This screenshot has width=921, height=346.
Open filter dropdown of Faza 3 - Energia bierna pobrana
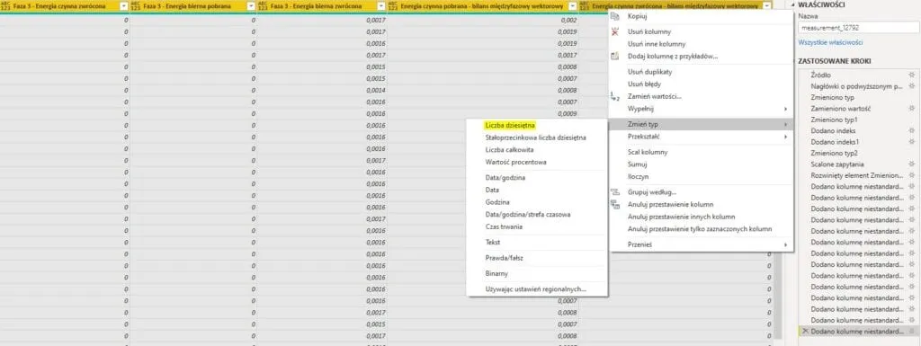[x=251, y=6]
